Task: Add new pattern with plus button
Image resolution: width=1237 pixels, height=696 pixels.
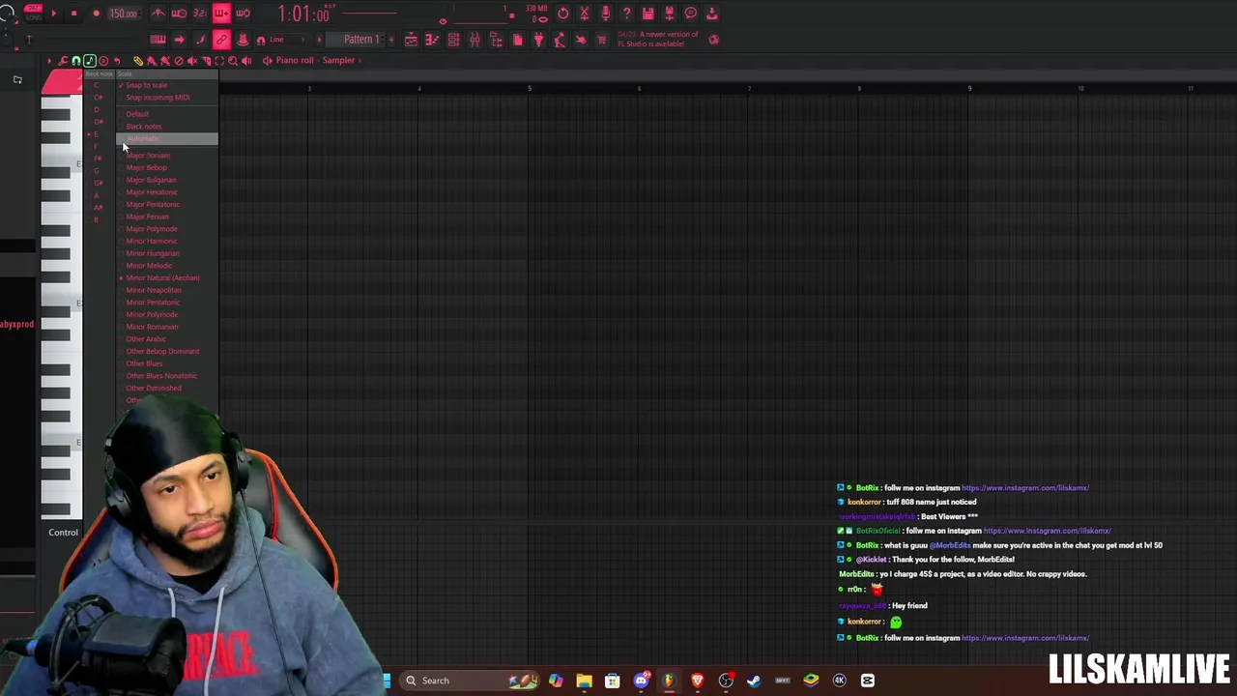Action: [390, 40]
